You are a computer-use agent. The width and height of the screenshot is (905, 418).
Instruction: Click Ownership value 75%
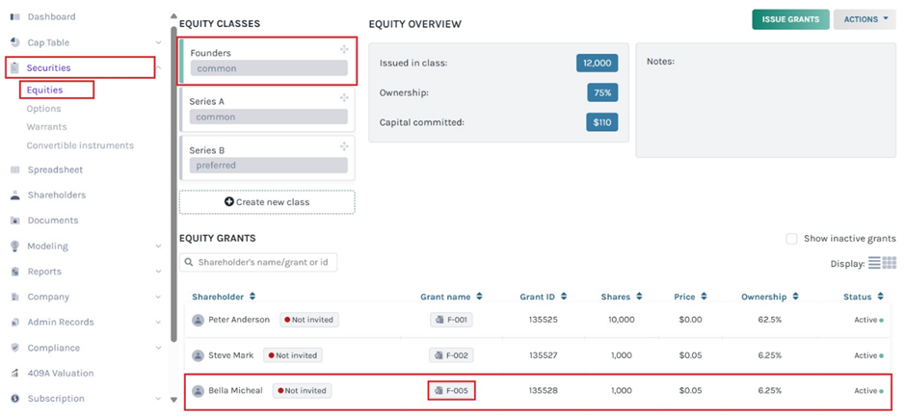[602, 92]
